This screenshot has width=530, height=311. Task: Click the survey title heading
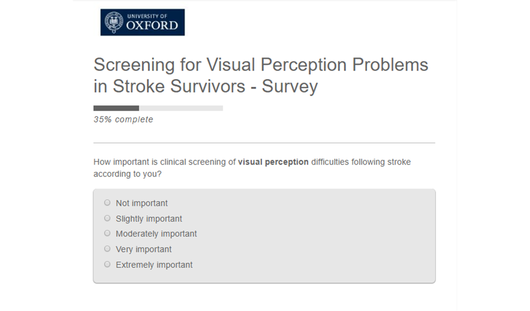[261, 75]
